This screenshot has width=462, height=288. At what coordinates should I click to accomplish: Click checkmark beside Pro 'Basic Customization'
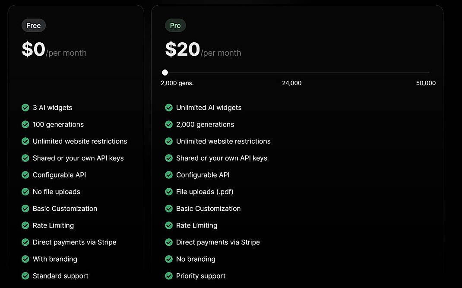(x=169, y=209)
